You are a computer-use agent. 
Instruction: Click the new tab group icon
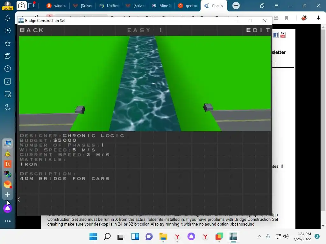(x=32, y=5)
